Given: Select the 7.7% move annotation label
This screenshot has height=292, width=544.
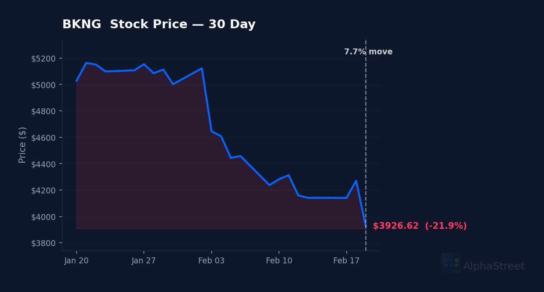Looking at the screenshot, I should [x=368, y=52].
